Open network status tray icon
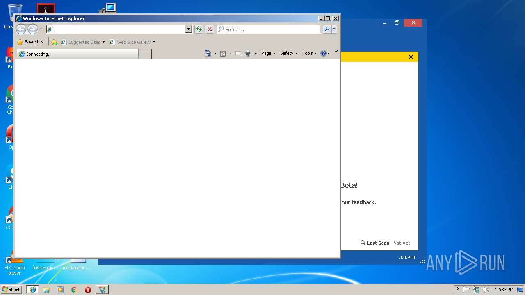 point(476,290)
